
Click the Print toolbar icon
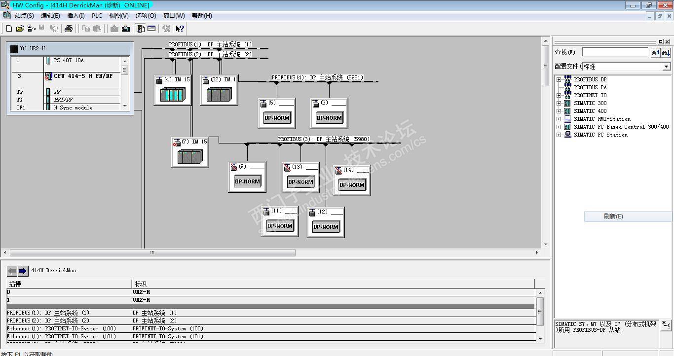[x=69, y=29]
